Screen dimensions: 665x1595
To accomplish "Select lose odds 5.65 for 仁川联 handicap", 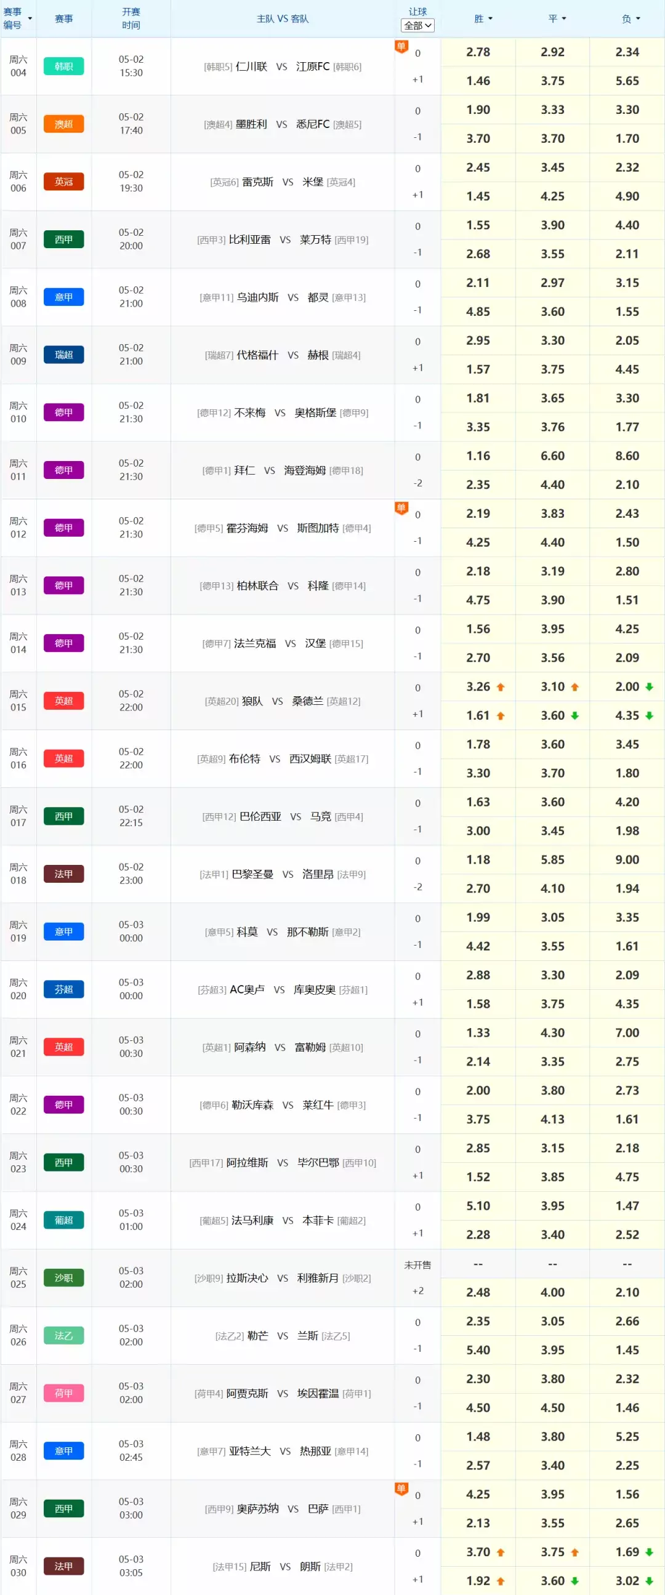I will click(627, 81).
